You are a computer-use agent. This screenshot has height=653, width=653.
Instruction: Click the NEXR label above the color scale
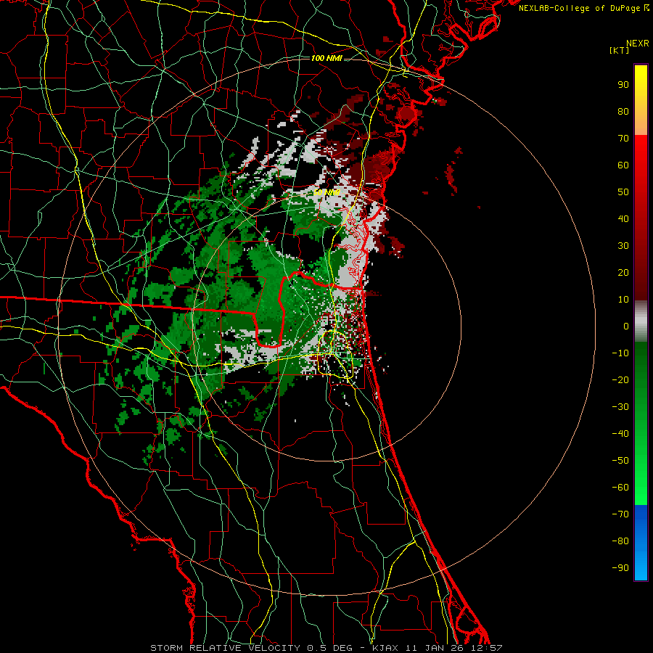click(x=638, y=44)
